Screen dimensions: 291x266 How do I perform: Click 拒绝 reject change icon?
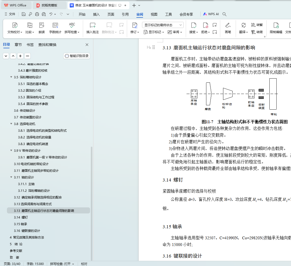pyautogui.click(x=205, y=28)
